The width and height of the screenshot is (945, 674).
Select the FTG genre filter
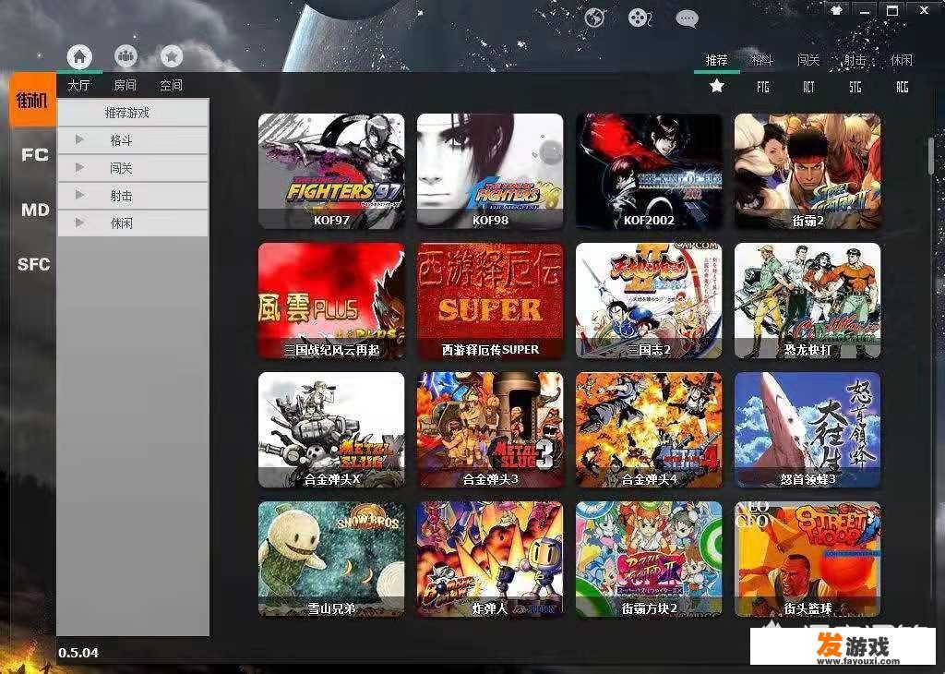click(763, 88)
